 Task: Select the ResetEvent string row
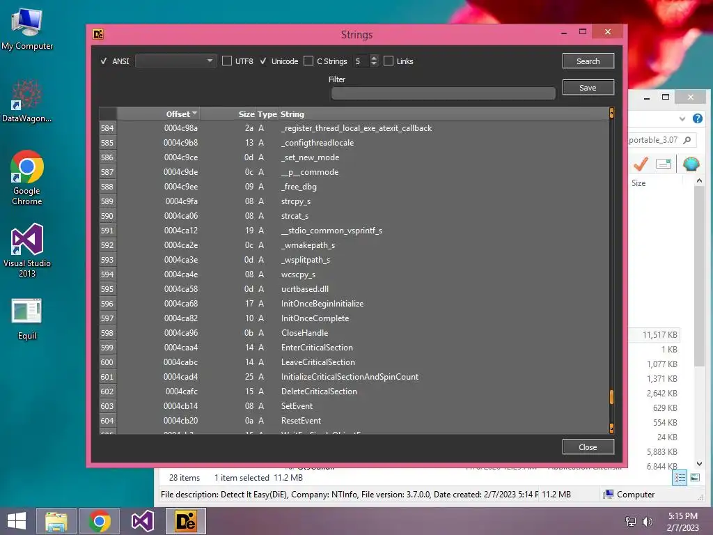pyautogui.click(x=354, y=421)
